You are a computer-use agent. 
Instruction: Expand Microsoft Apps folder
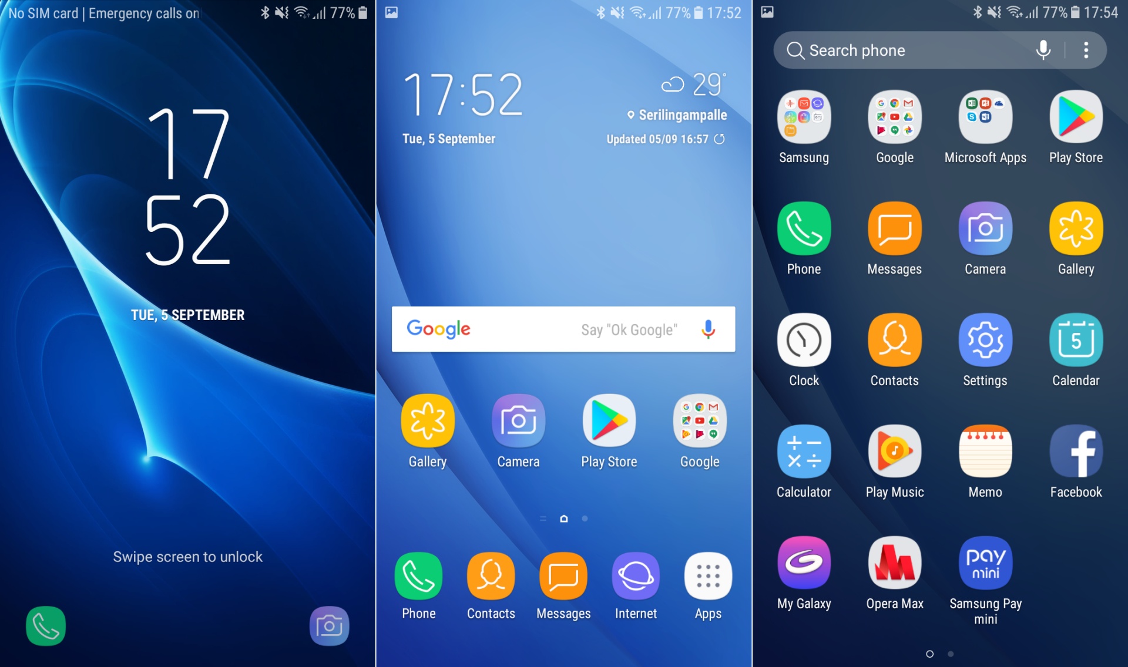click(x=985, y=123)
